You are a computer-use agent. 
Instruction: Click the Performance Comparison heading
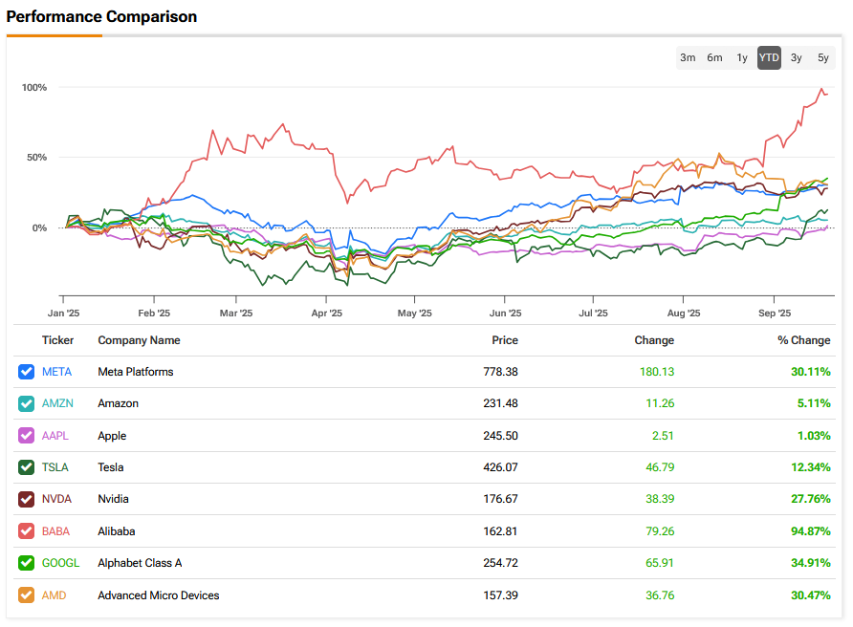click(101, 17)
